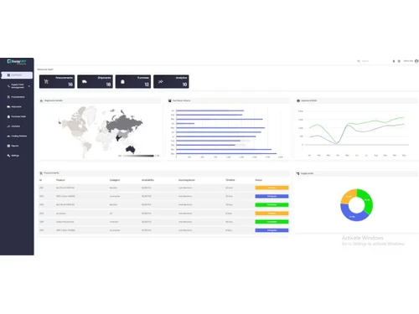419x314 pixels.
Task: Select Australia on the shipments map
Action: tap(131, 149)
